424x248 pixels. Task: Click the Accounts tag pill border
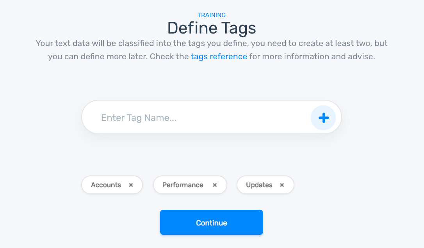(83, 185)
